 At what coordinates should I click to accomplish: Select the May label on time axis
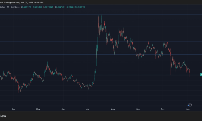pyautogui.click(x=38, y=109)
